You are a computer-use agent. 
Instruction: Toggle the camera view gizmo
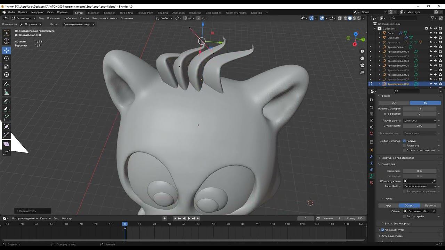point(362,66)
